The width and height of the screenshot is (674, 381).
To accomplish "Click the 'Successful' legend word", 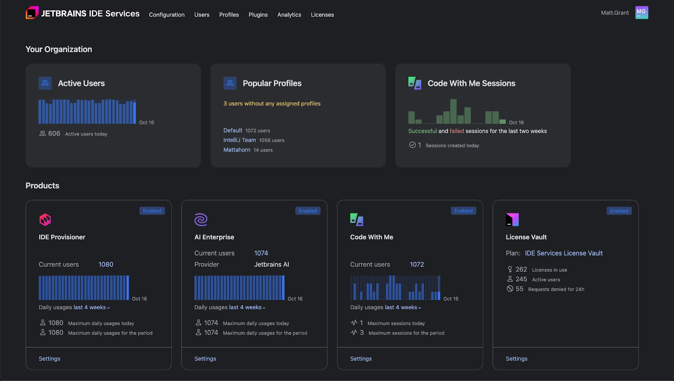I will 423,131.
